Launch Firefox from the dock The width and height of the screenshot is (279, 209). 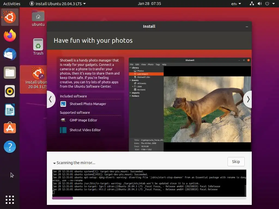tap(10, 36)
